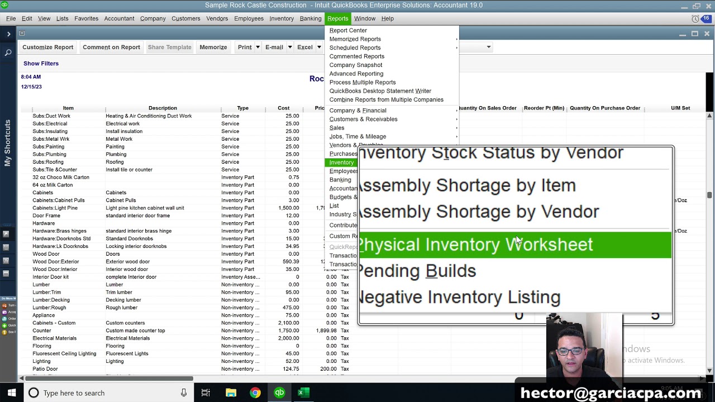The width and height of the screenshot is (715, 402).
Task: Select Process Multiple Reports menu entry
Action: tap(391, 82)
